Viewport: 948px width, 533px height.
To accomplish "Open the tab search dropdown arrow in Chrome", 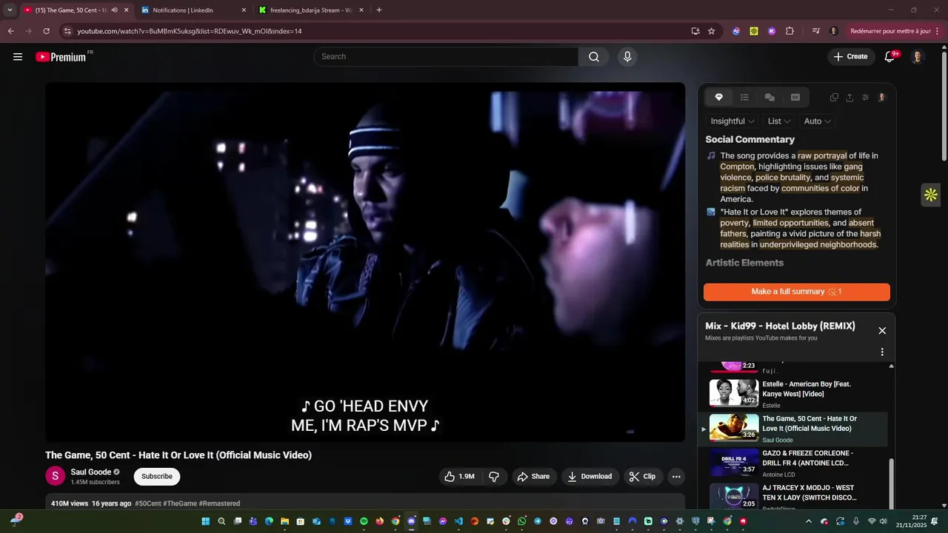I will (x=10, y=10).
